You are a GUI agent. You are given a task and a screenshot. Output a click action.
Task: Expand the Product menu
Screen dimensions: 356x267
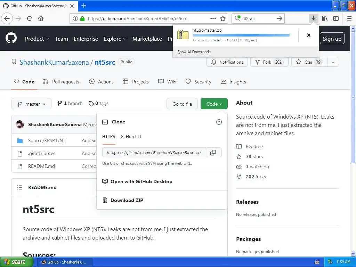click(37, 39)
